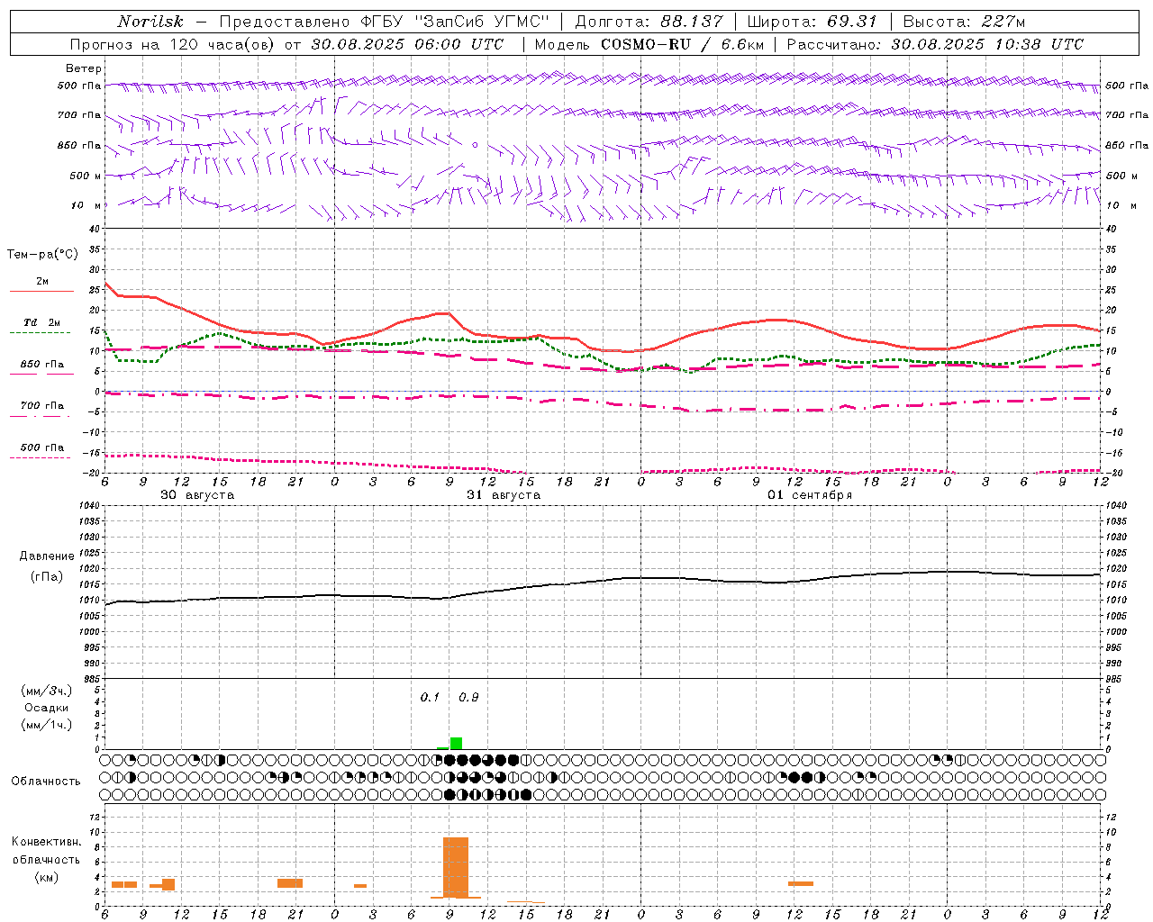This screenshot has width=1153, height=922.
Task: Click the Тем-ра(°C) temperature panel label
Action: 42,255
